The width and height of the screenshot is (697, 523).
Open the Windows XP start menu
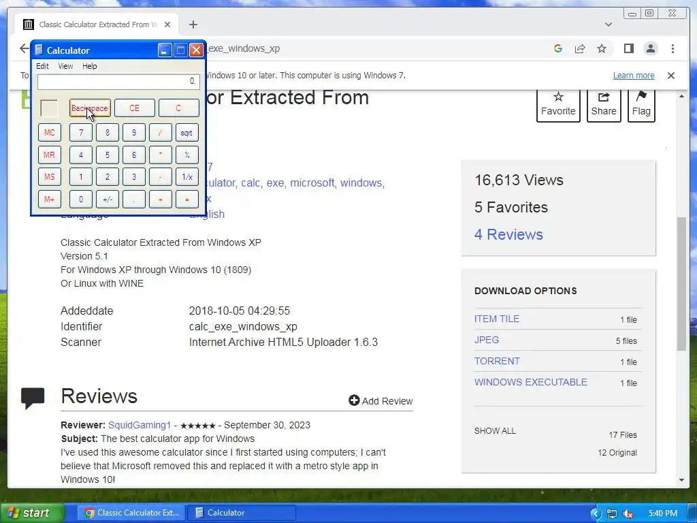point(33,513)
